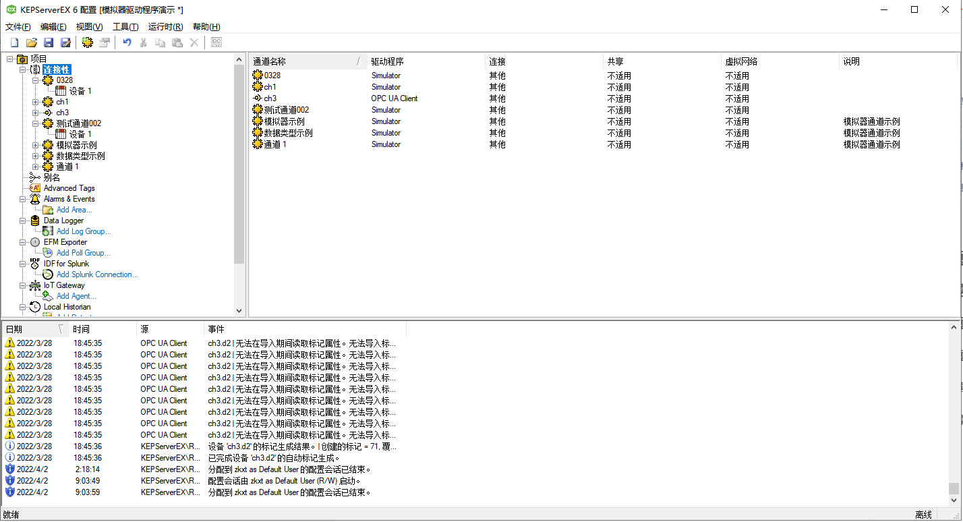Image resolution: width=963 pixels, height=522 pixels.
Task: Save the project using Save icon
Action: pos(48,42)
